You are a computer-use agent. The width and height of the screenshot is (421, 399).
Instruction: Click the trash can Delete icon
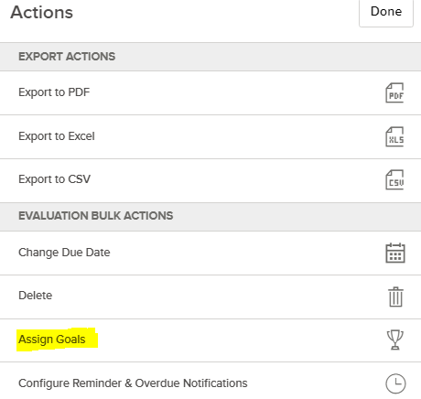395,297
